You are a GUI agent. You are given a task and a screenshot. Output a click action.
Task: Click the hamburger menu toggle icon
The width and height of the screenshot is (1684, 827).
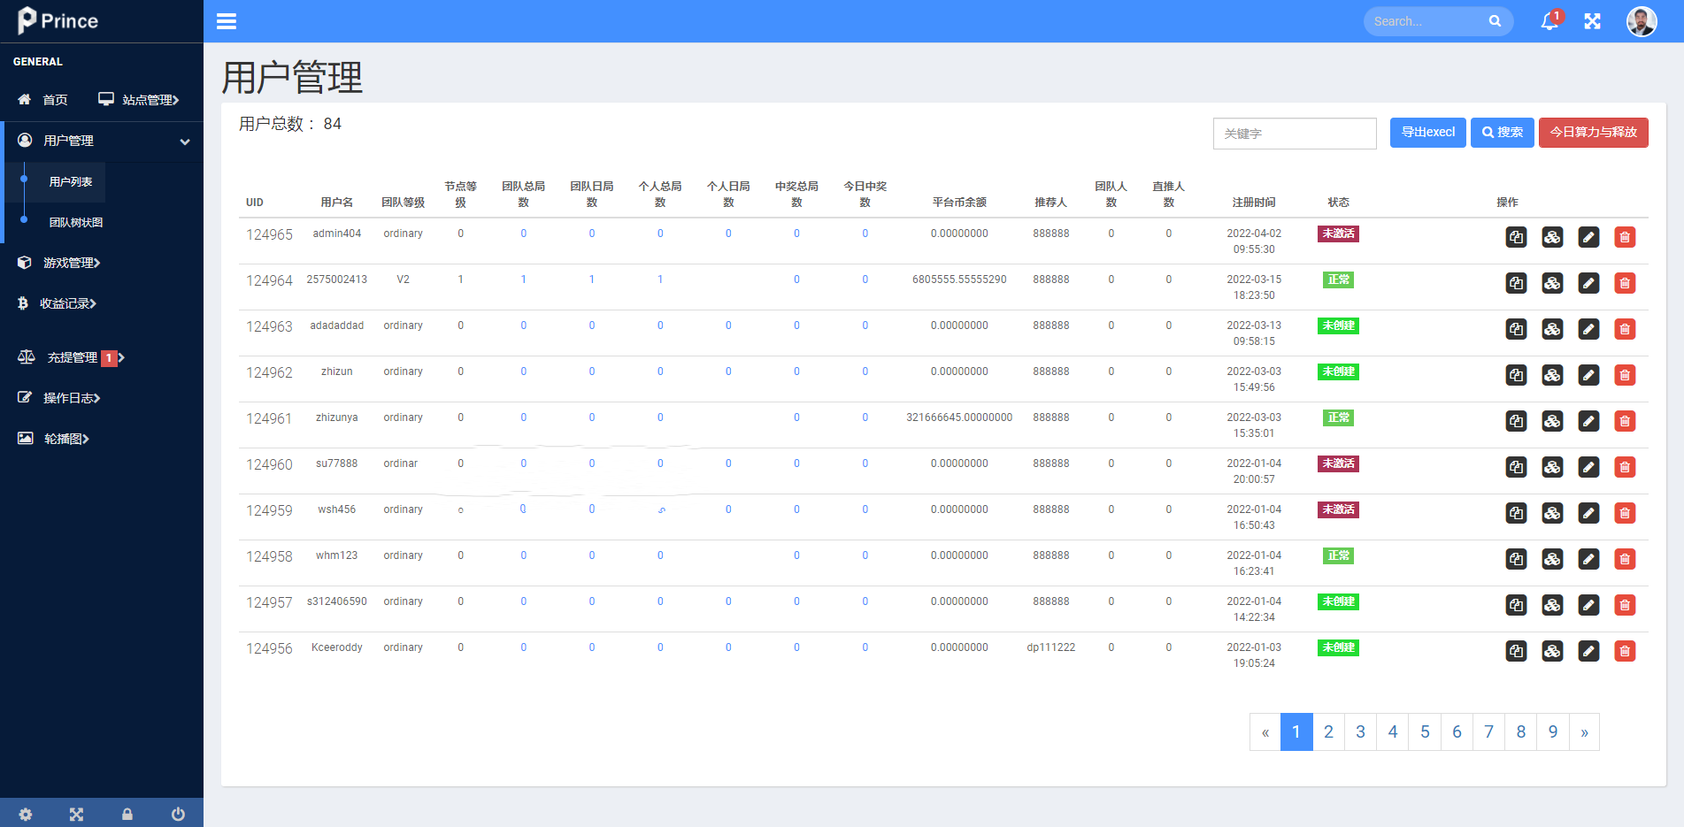227,21
